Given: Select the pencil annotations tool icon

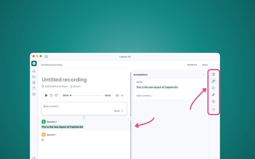Looking at the screenshot, I should click(x=214, y=81).
